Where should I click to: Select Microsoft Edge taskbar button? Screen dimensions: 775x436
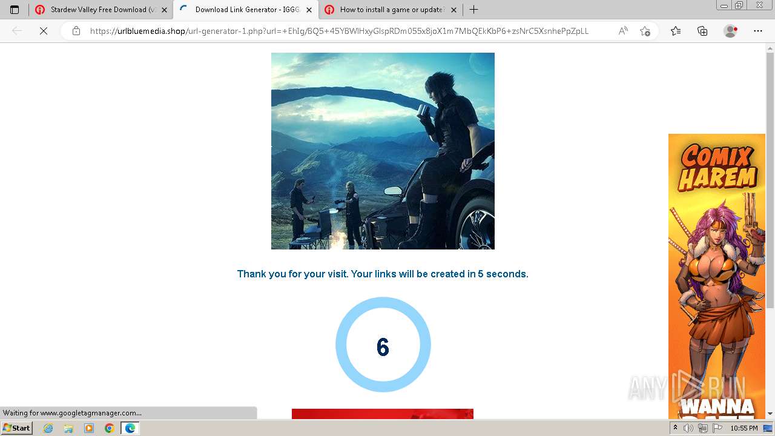tap(130, 428)
